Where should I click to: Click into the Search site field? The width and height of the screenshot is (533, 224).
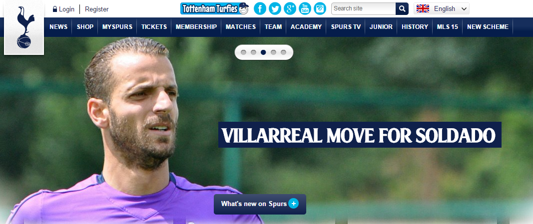363,9
